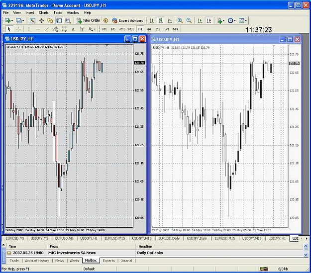Screen dimensions: 311x273
Task: Expand the Indicators dropdown arrow
Action: click(224, 20)
